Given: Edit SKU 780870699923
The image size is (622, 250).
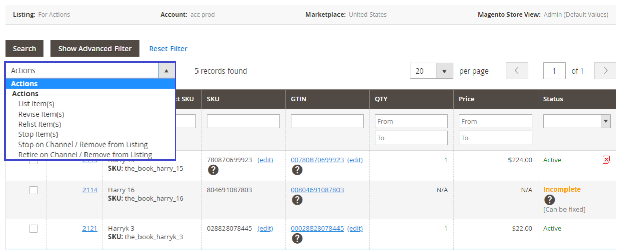Looking at the screenshot, I should [x=265, y=160].
